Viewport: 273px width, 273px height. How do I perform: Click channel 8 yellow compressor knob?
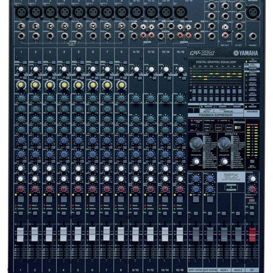tap(121, 85)
